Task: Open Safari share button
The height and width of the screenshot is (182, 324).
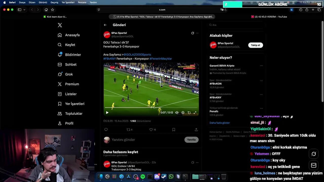Action: point(307,10)
